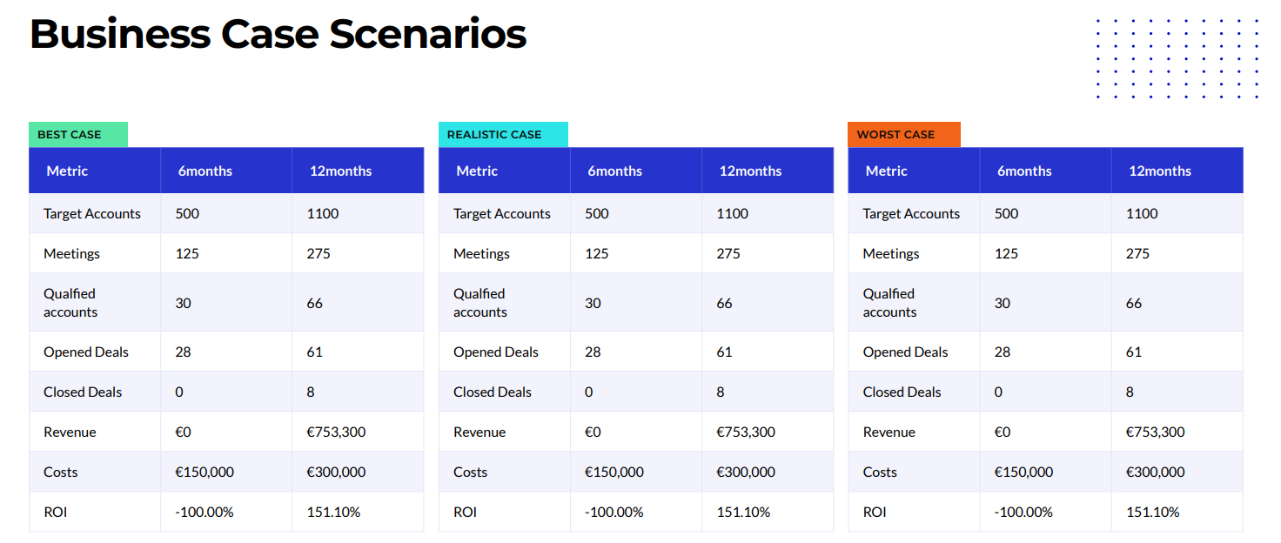Viewport: 1281px width, 543px height.
Task: Click Realistic Case 12-month Opened Deals value 61
Action: tap(724, 352)
